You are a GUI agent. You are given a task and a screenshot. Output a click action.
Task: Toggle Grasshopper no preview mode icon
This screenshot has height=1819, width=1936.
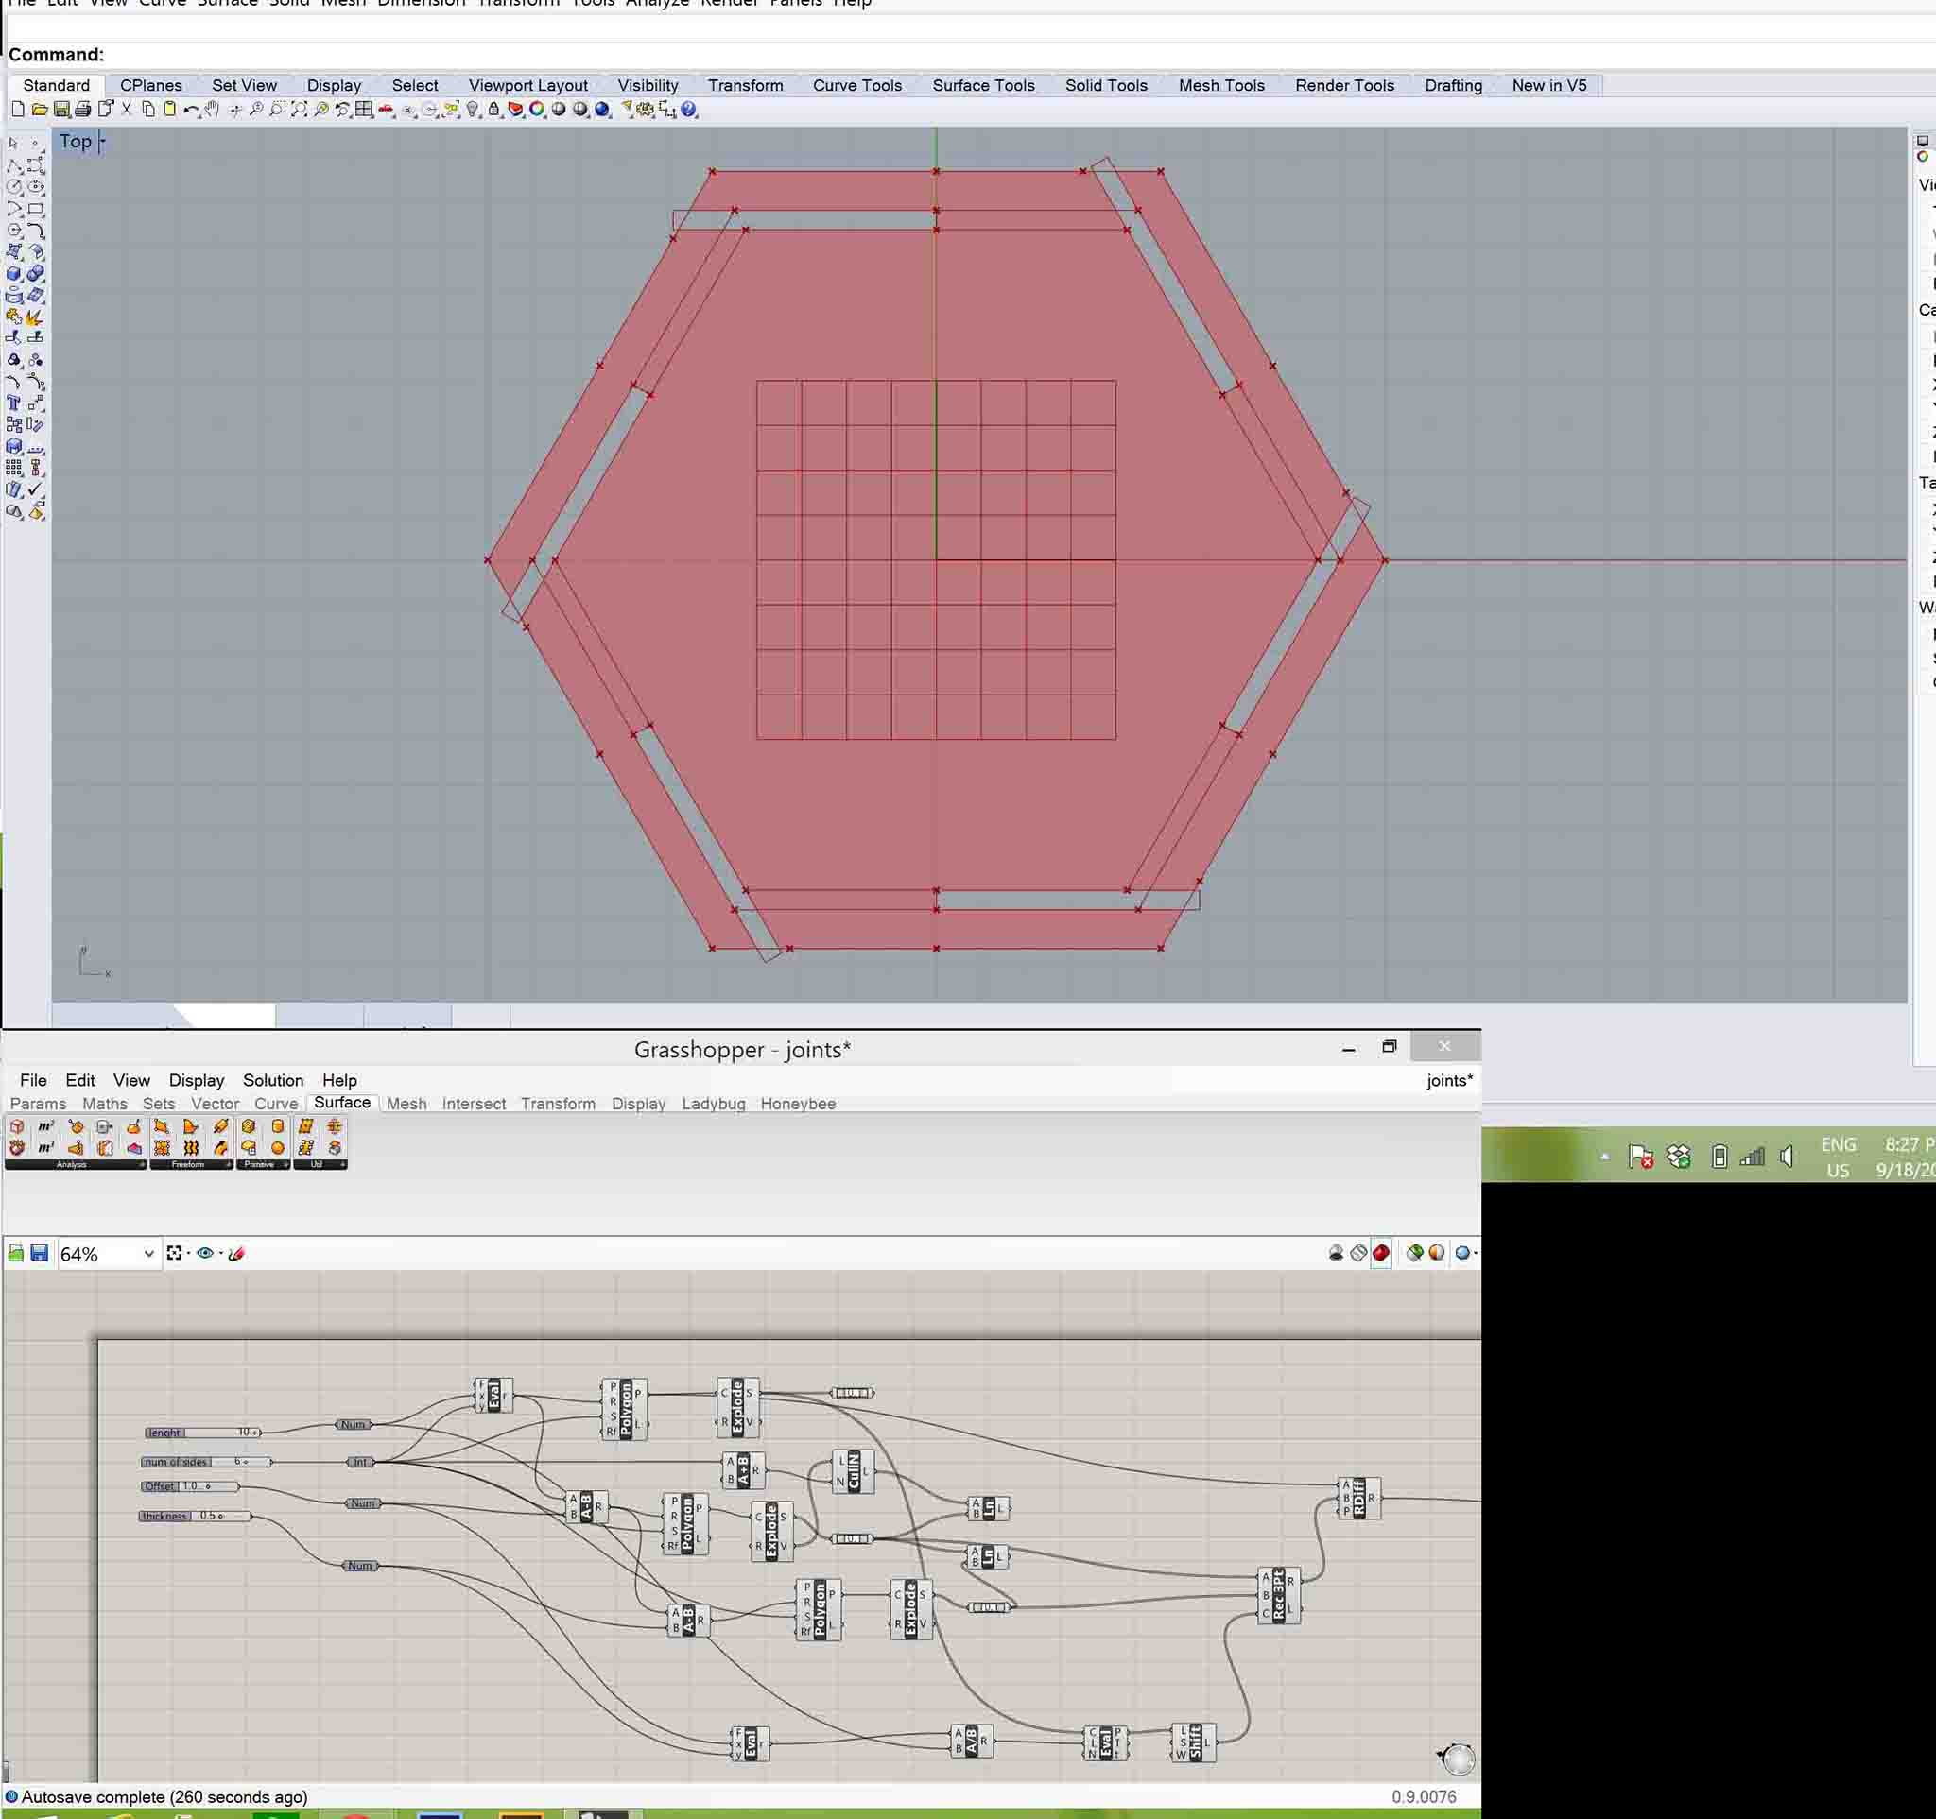coord(1336,1253)
